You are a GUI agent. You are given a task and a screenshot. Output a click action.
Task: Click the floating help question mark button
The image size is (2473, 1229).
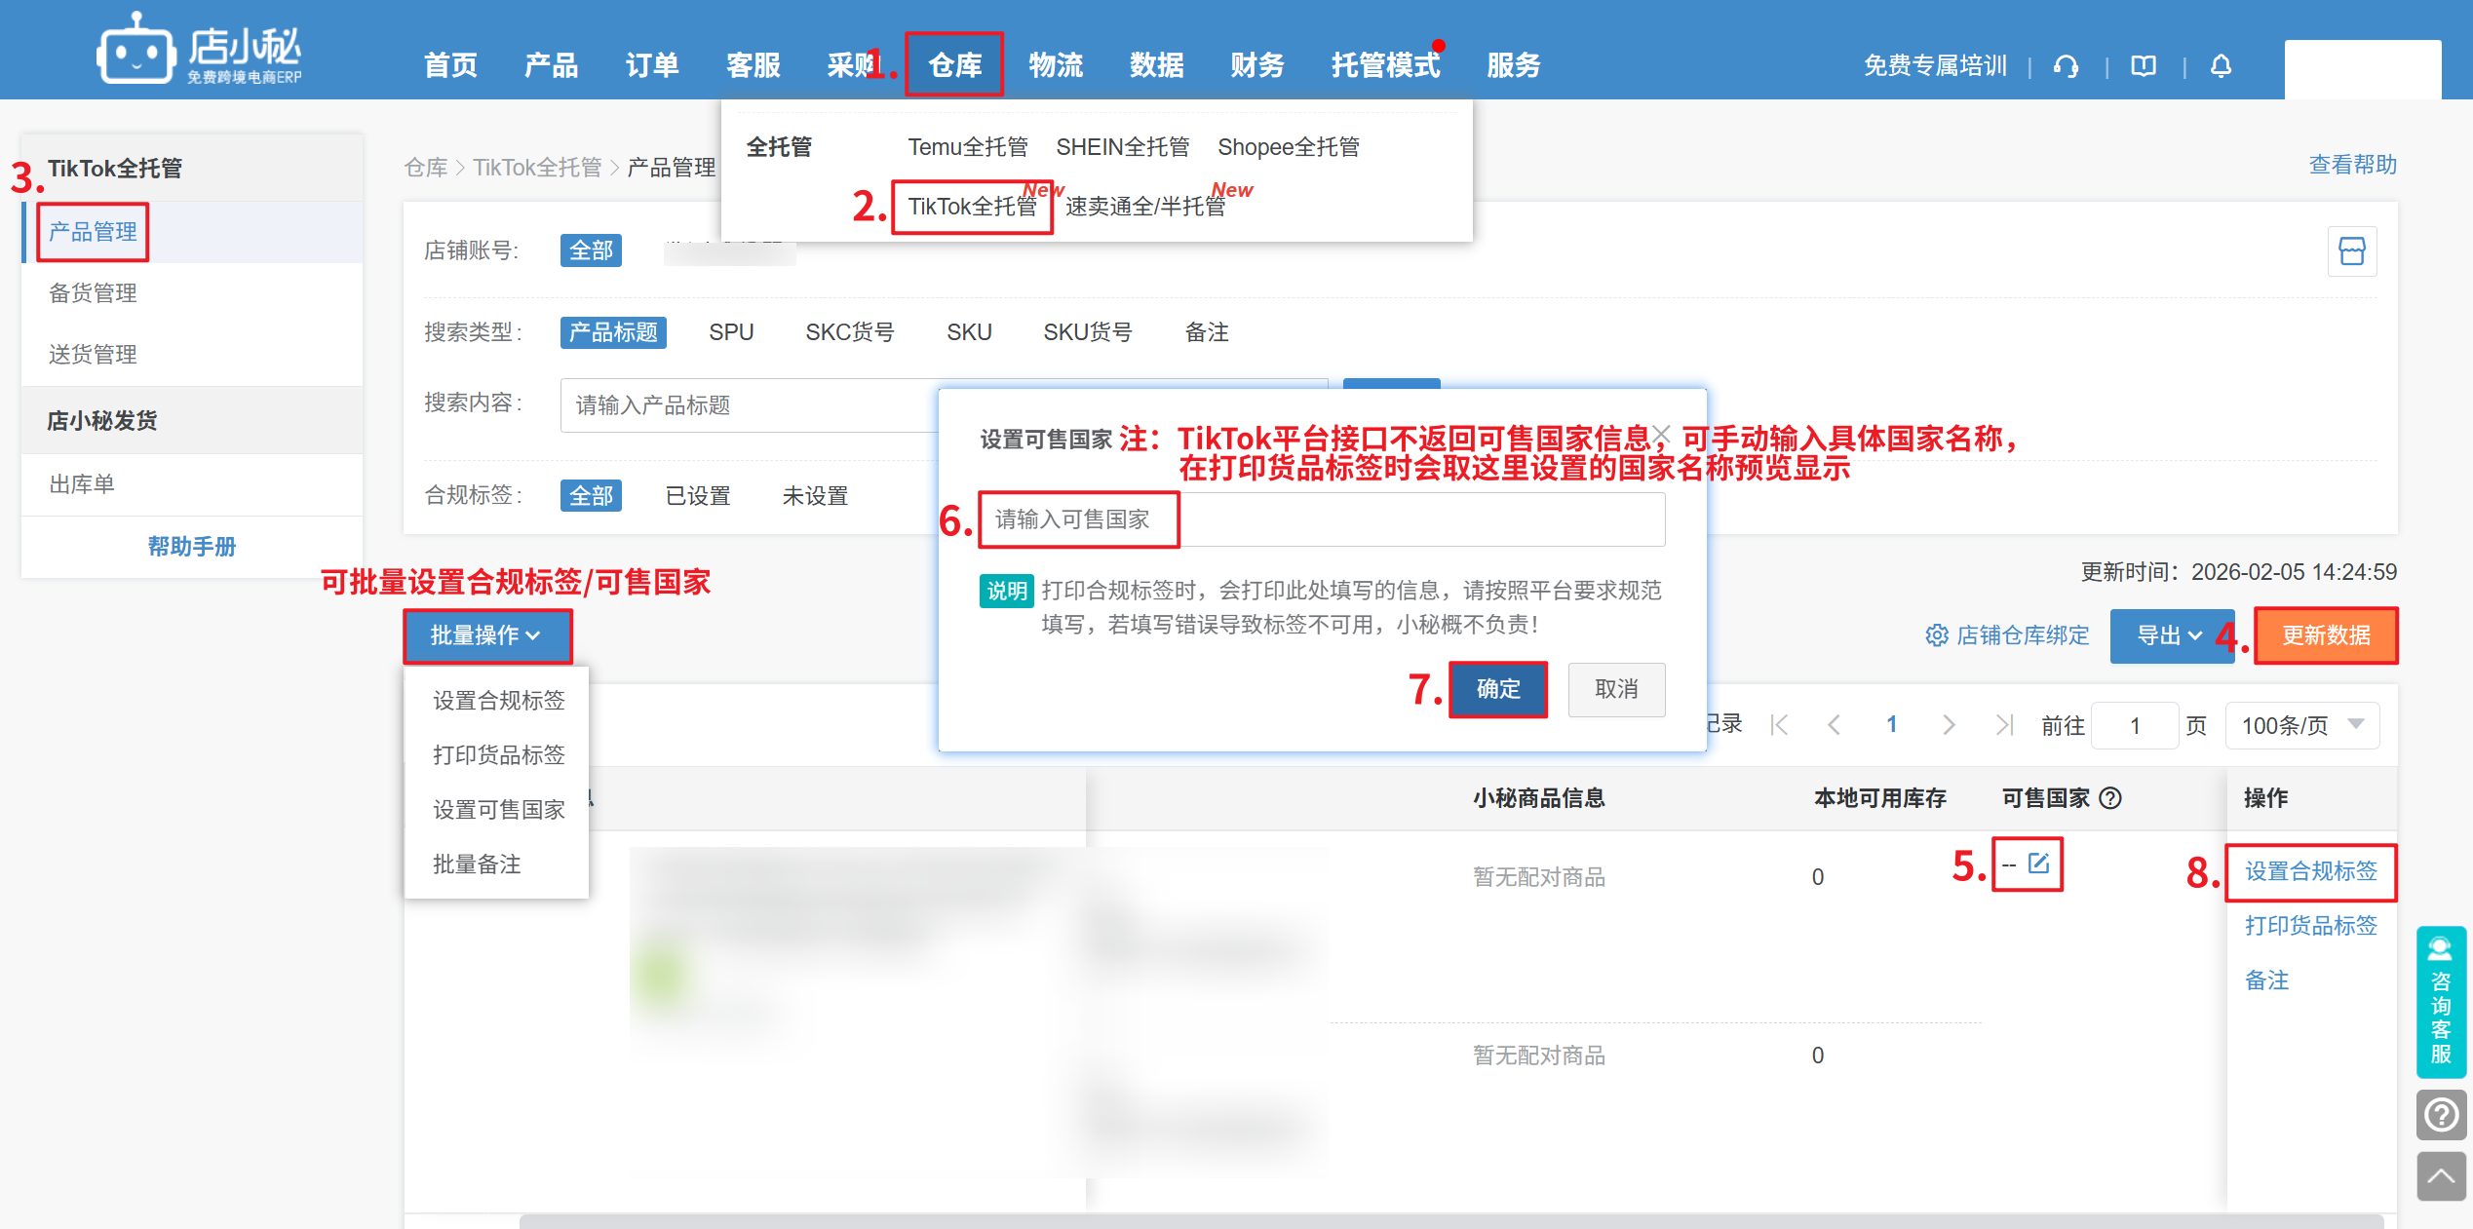(x=2441, y=1114)
